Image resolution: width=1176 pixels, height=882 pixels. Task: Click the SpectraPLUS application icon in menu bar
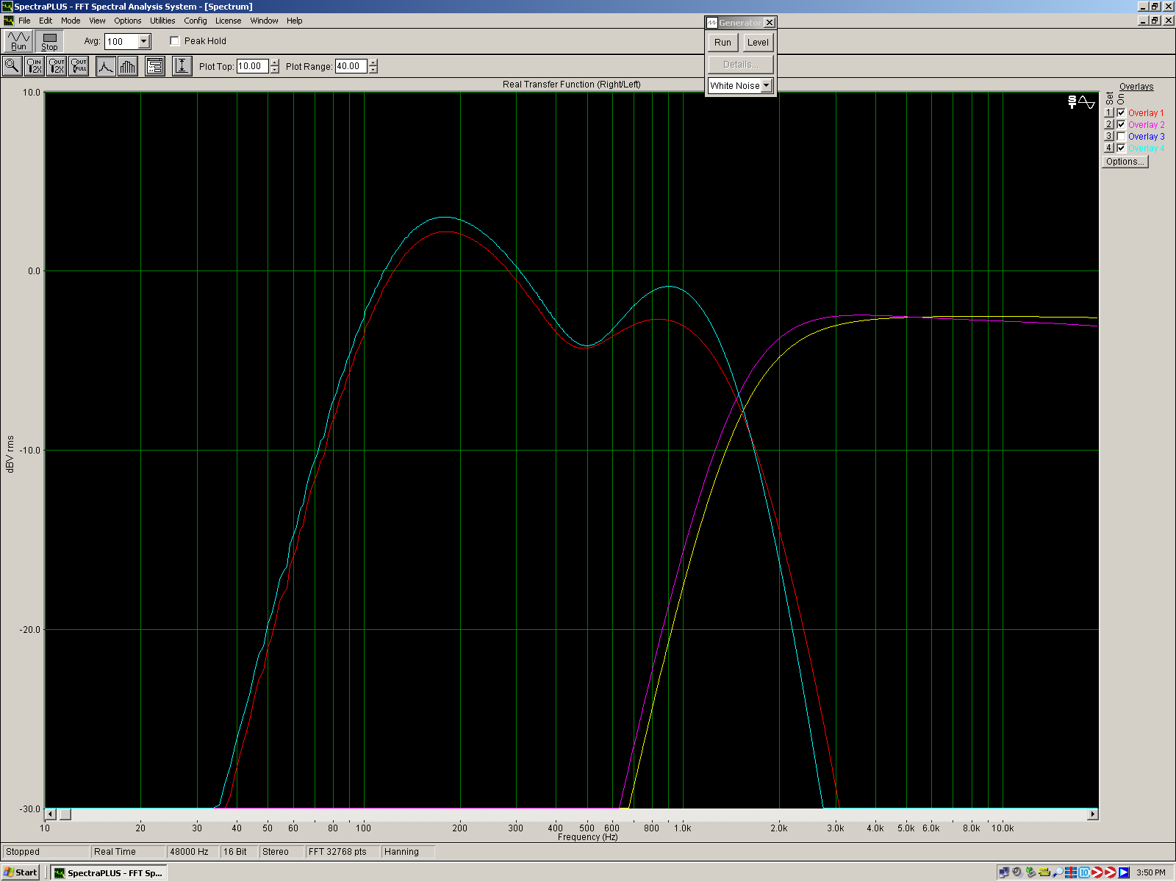8,21
